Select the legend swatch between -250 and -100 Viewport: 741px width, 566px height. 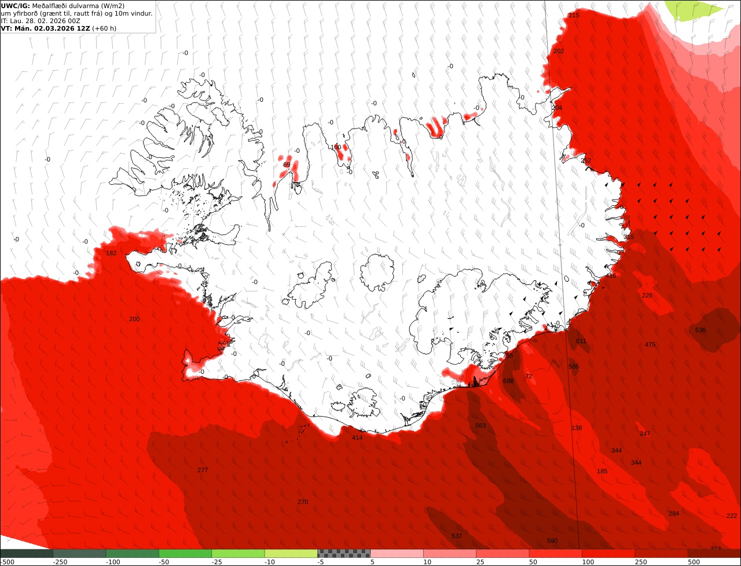click(79, 553)
